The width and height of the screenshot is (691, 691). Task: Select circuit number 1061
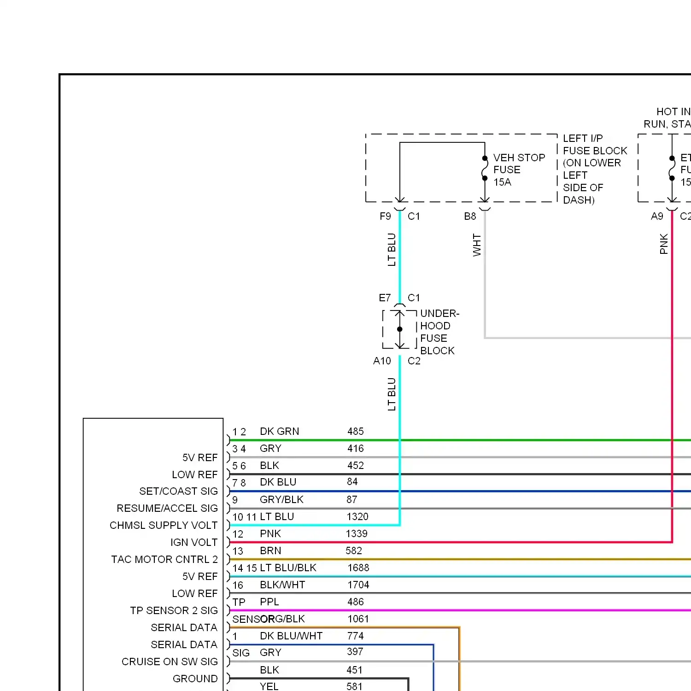tap(358, 619)
